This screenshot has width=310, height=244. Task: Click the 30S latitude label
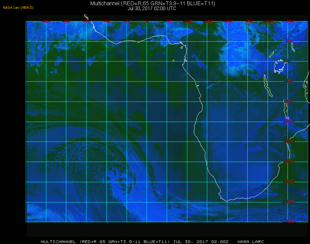pos(290,182)
